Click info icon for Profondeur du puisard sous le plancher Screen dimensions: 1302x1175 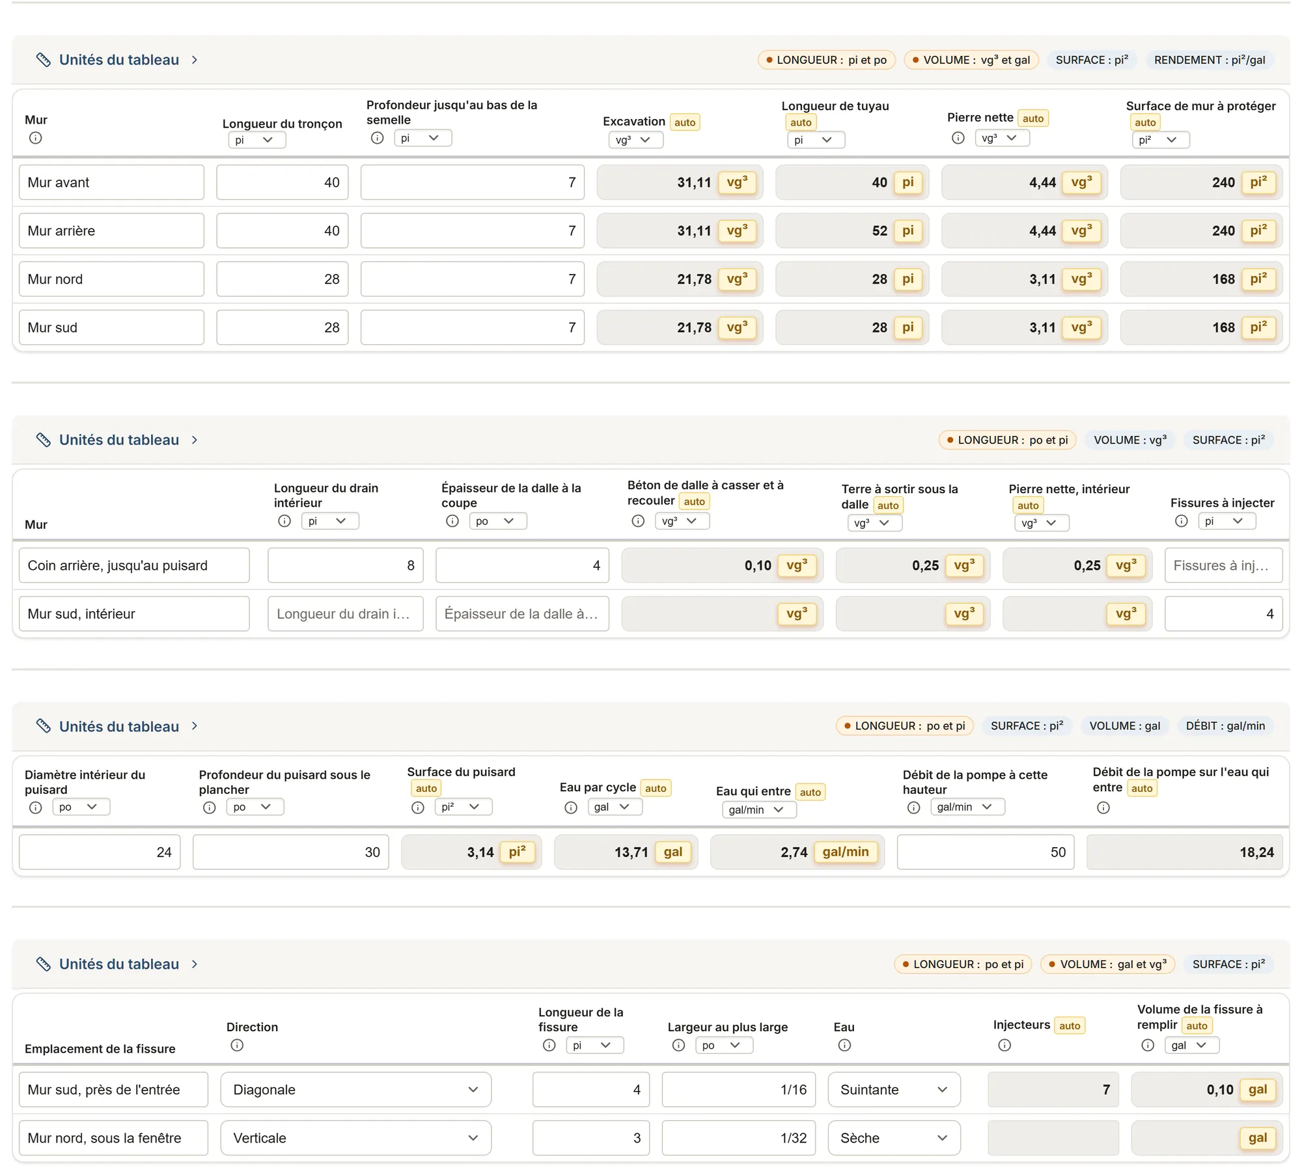(209, 807)
